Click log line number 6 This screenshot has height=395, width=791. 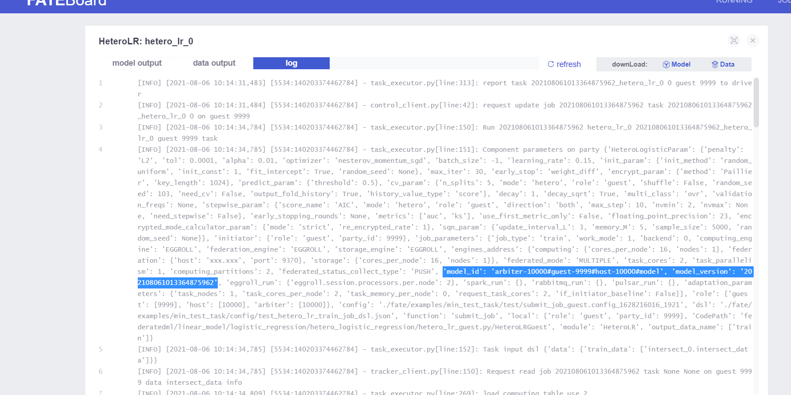coord(100,371)
